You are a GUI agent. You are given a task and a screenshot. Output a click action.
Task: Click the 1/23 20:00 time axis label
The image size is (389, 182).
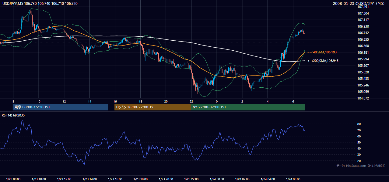point(166,179)
